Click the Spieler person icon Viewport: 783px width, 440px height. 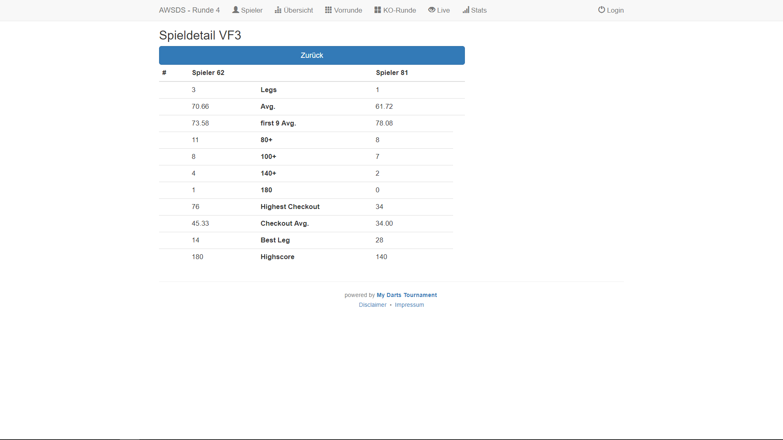[x=235, y=10]
